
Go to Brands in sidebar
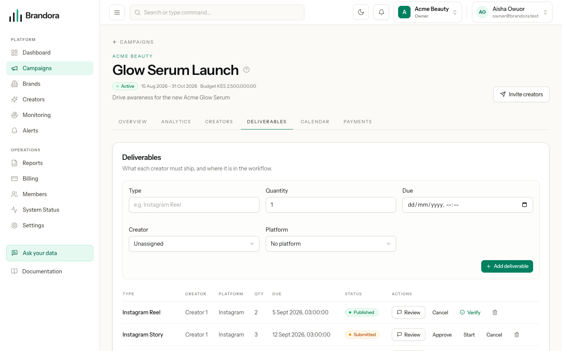pyautogui.click(x=50, y=84)
